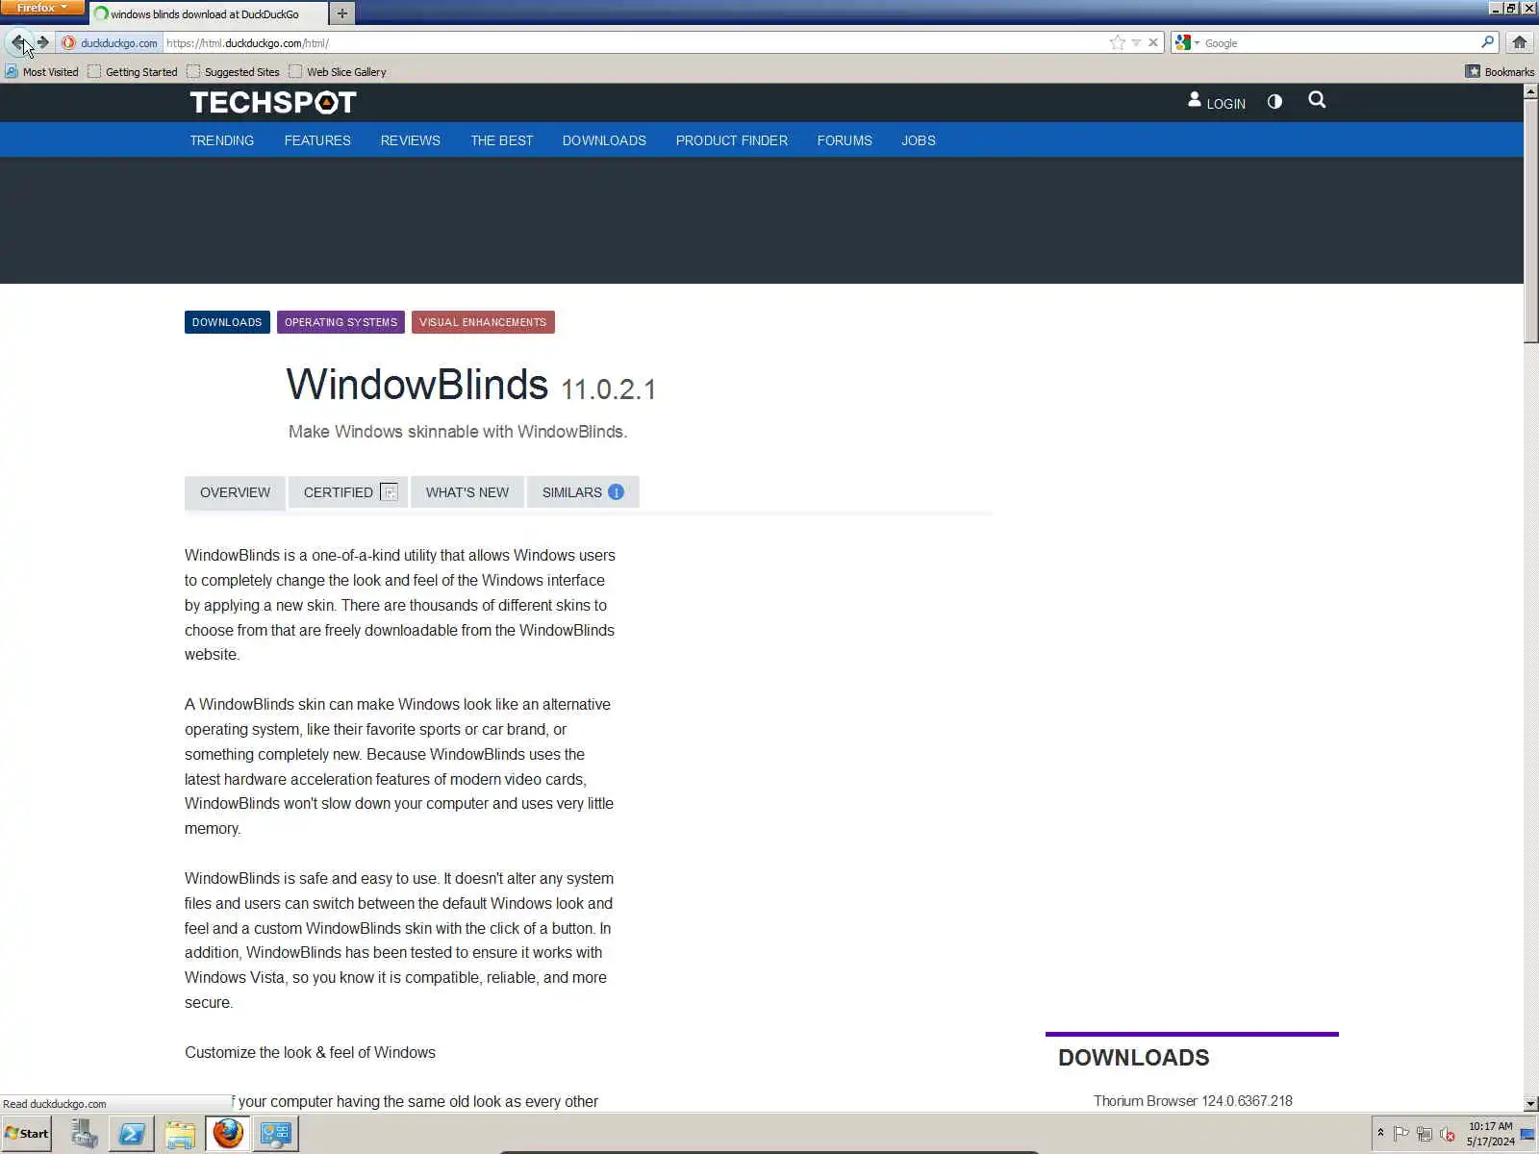Screen dimensions: 1539x1154
Task: Show hidden tray icons arrow
Action: (1380, 1133)
